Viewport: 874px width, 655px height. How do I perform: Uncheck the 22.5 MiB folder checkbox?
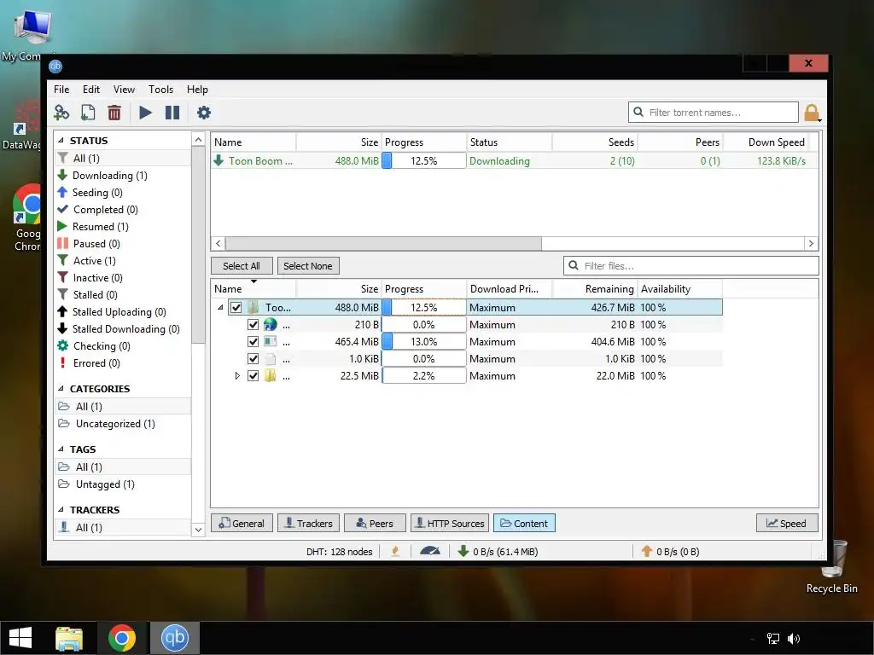[253, 376]
